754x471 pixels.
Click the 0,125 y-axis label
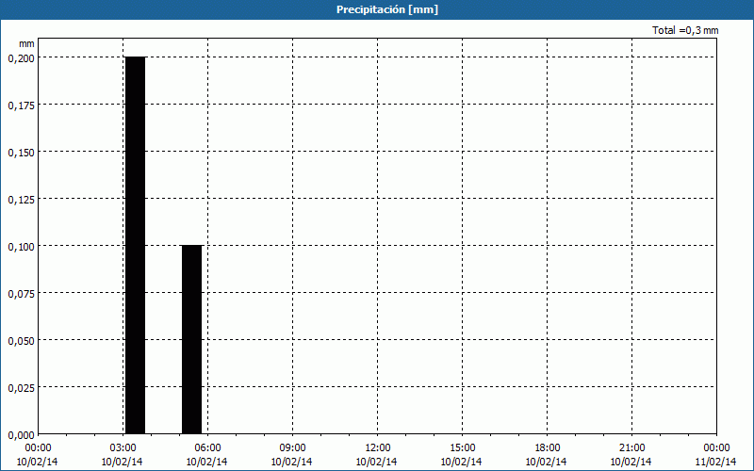tap(22, 200)
